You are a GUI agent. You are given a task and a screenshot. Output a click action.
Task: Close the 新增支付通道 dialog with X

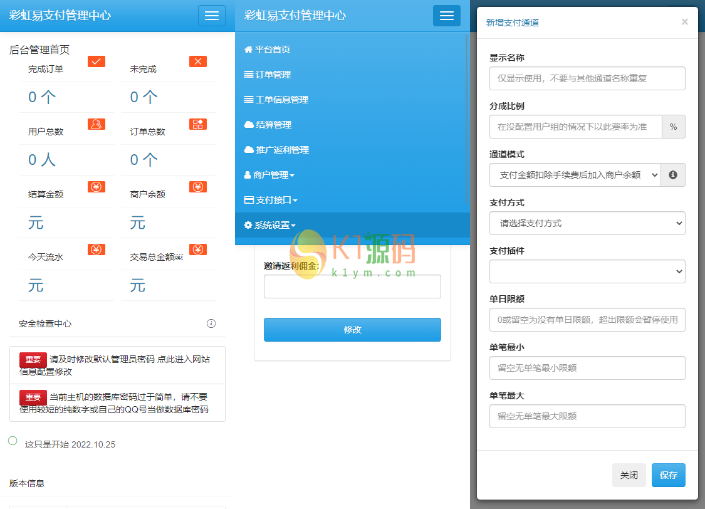pyautogui.click(x=684, y=22)
